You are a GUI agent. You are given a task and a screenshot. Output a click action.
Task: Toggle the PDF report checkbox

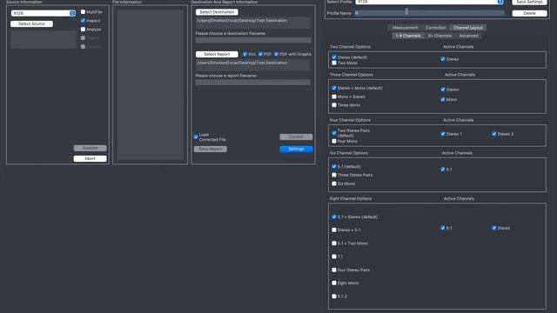click(260, 54)
